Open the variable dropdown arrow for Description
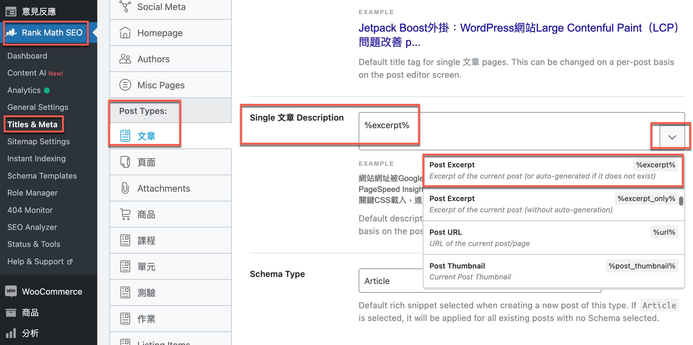 pyautogui.click(x=672, y=137)
